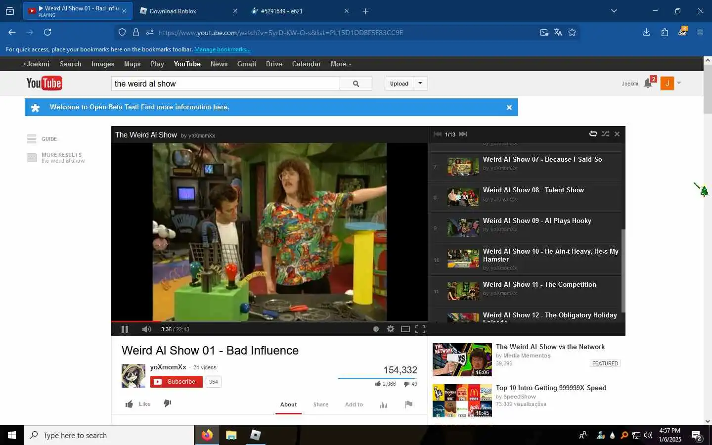Like the video with the thumbs-up icon

coord(129,404)
